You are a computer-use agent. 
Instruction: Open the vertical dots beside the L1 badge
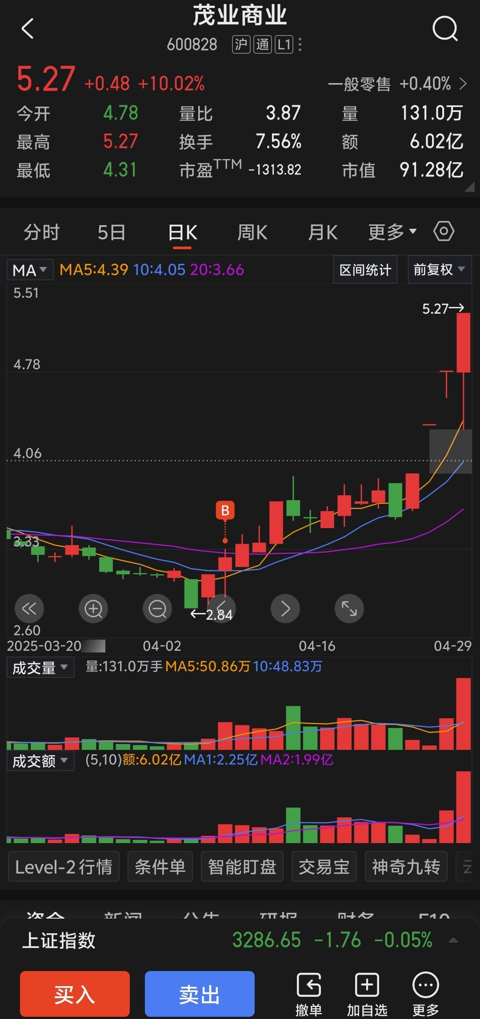[300, 44]
